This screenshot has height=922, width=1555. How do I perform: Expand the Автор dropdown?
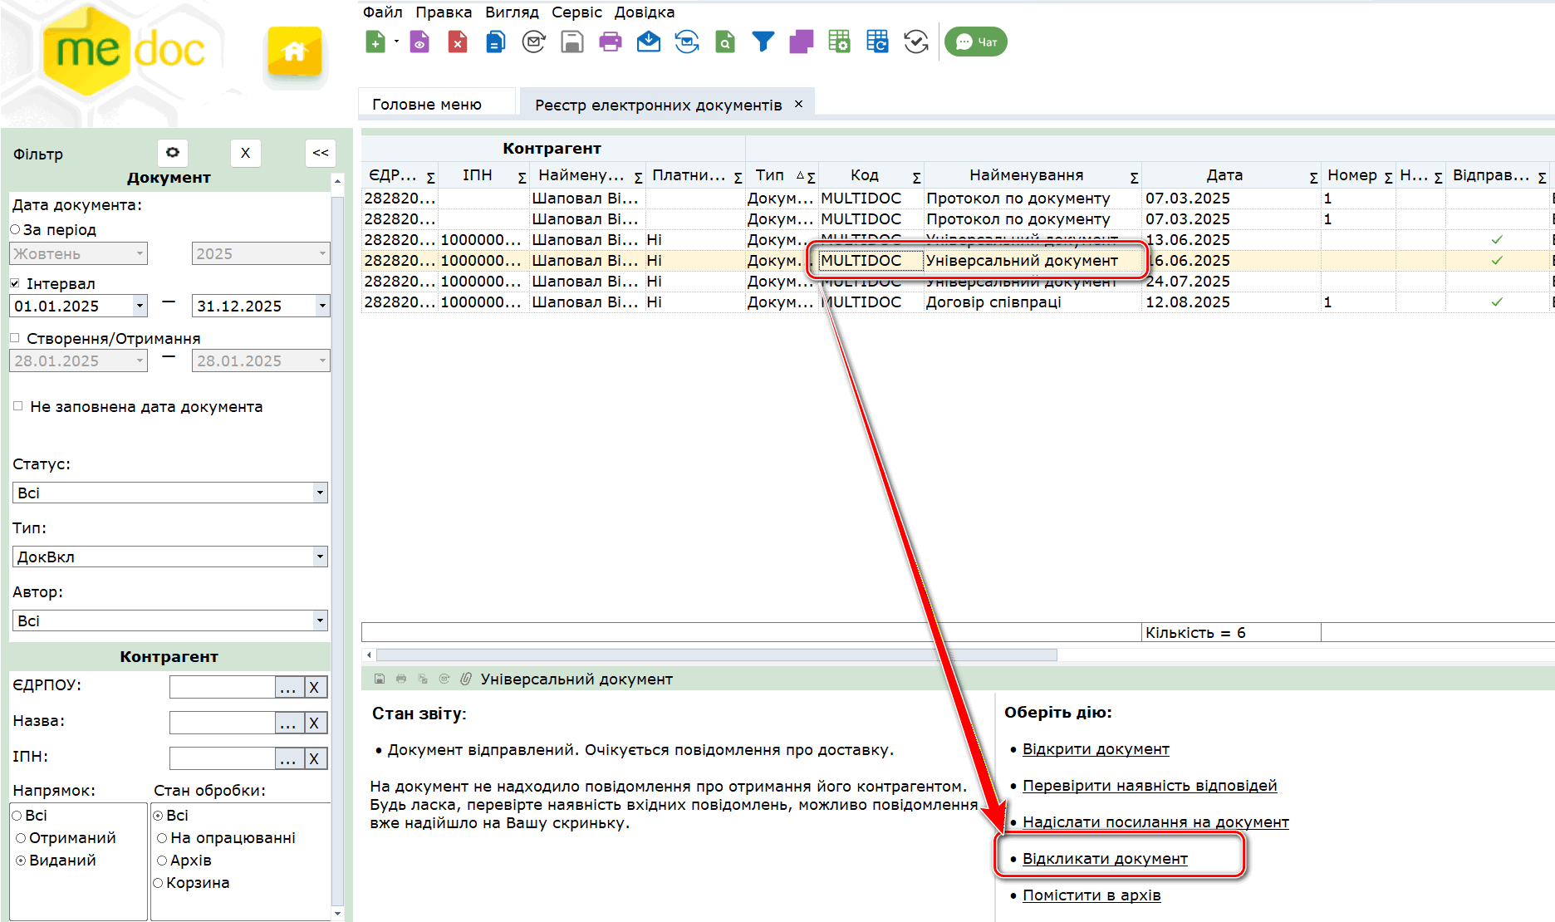coord(320,620)
